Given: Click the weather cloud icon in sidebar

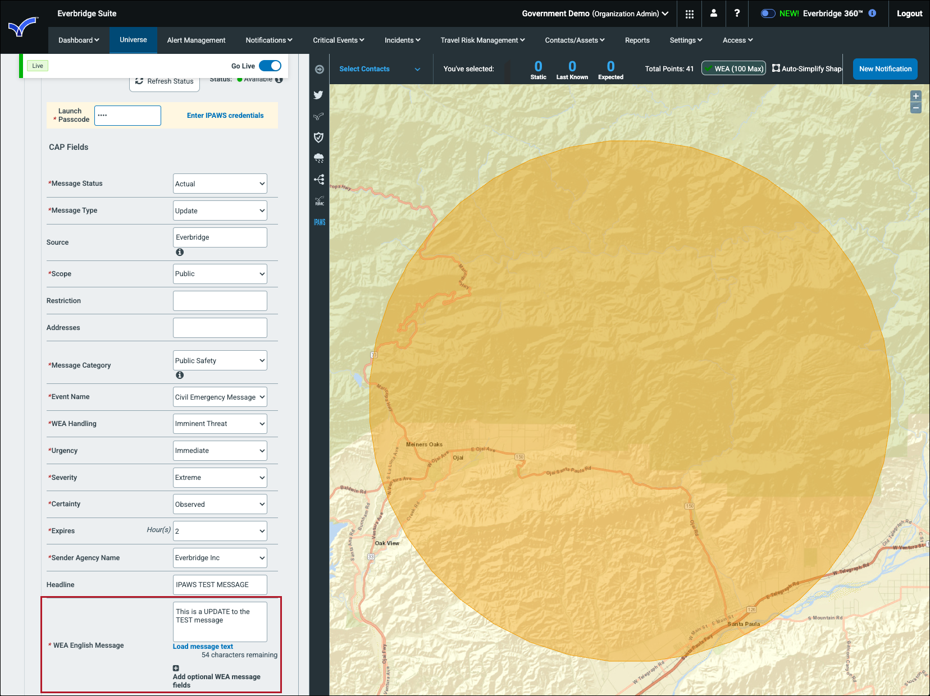Looking at the screenshot, I should tap(319, 158).
